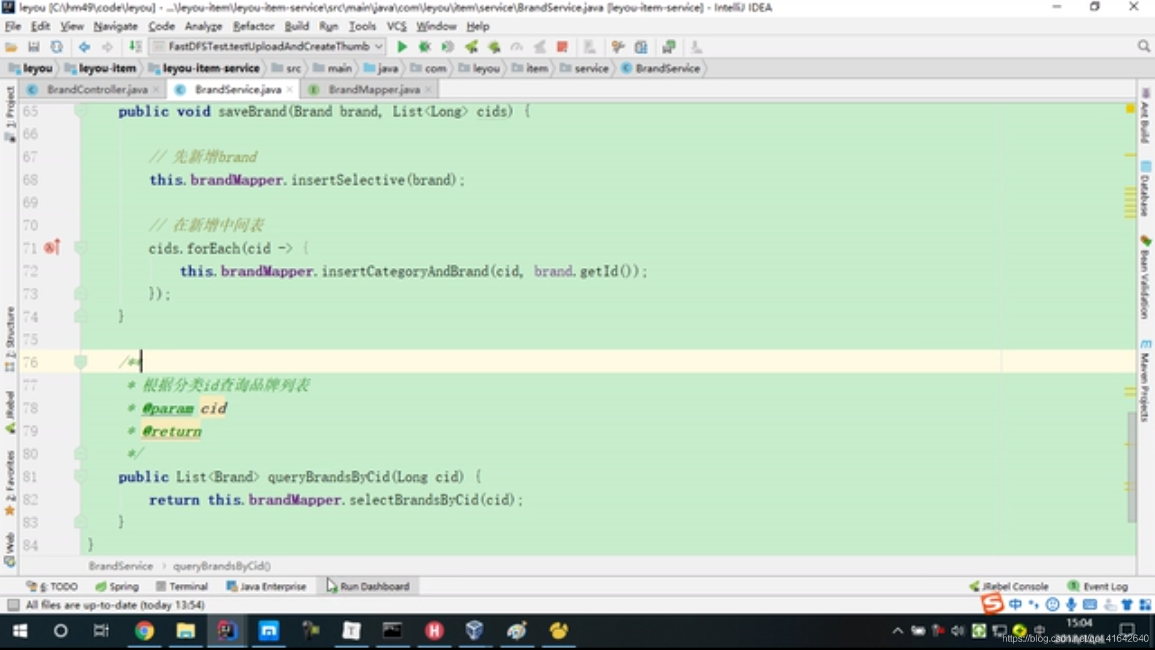Click the Synchronize refresh icon
This screenshot has width=1155, height=650.
[x=57, y=46]
